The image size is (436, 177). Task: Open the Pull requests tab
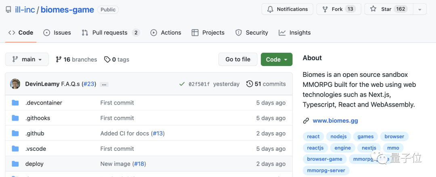pos(110,33)
